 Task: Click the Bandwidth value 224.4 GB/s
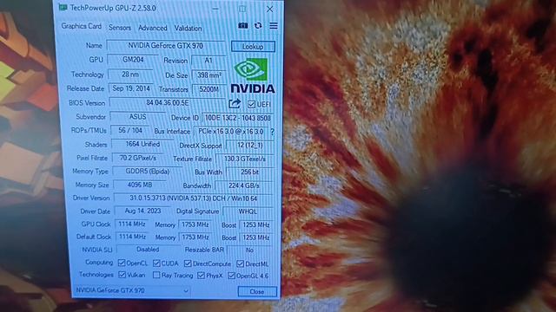pos(244,185)
